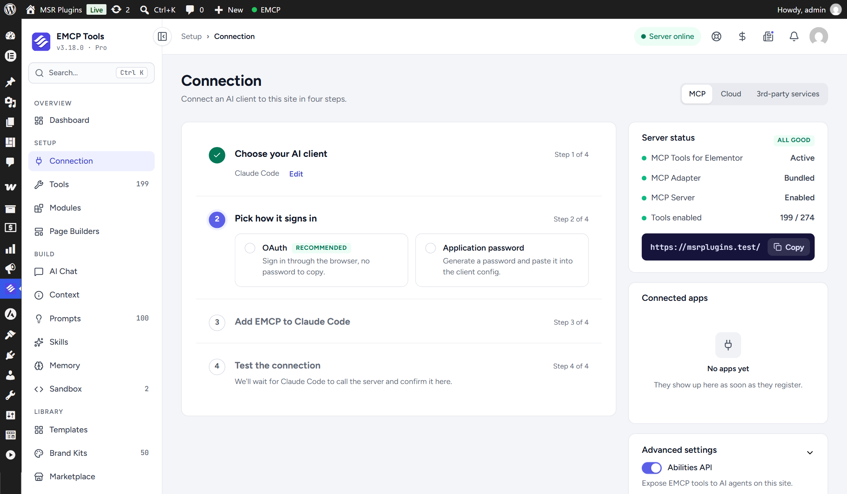The image size is (847, 494).
Task: Click the Setup breadcrumb link
Action: [x=191, y=36]
